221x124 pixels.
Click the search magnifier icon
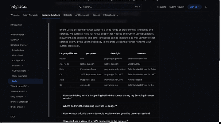click(x=80, y=7)
